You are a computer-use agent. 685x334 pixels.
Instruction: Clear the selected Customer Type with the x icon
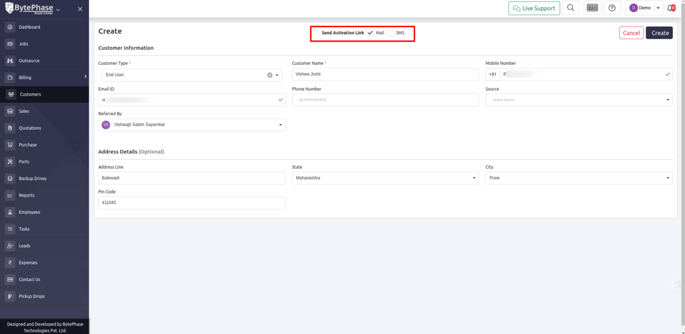269,75
